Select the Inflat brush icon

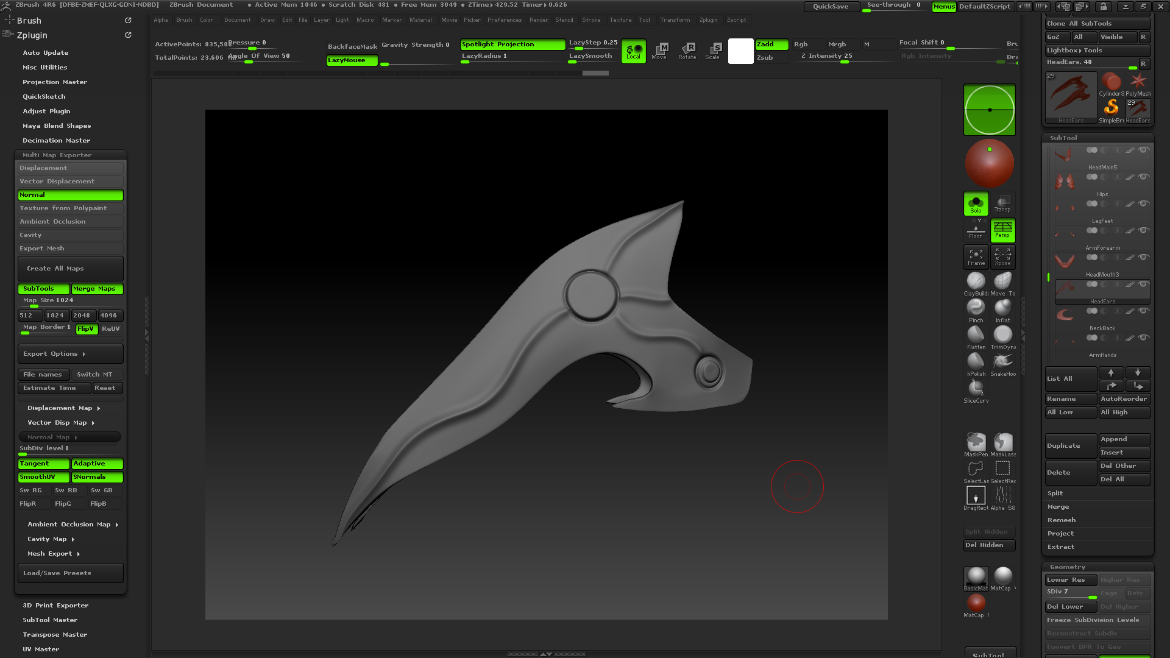1002,308
